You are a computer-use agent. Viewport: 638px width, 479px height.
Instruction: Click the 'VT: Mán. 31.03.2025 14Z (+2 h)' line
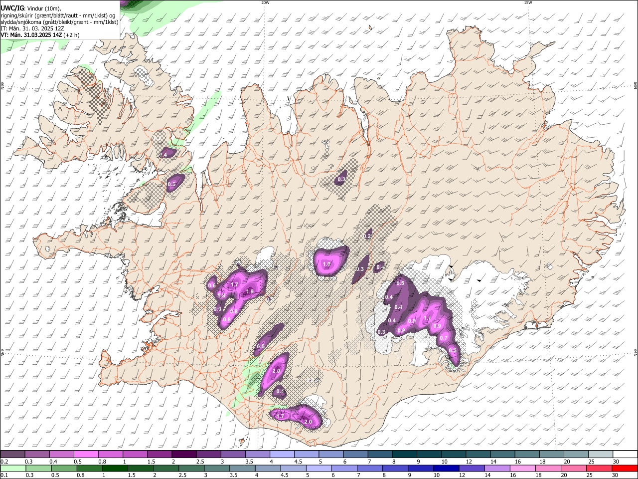coord(40,35)
